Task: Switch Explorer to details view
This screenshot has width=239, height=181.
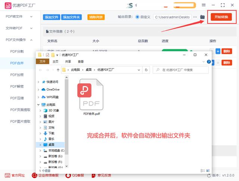Action: pyautogui.click(x=202, y=171)
